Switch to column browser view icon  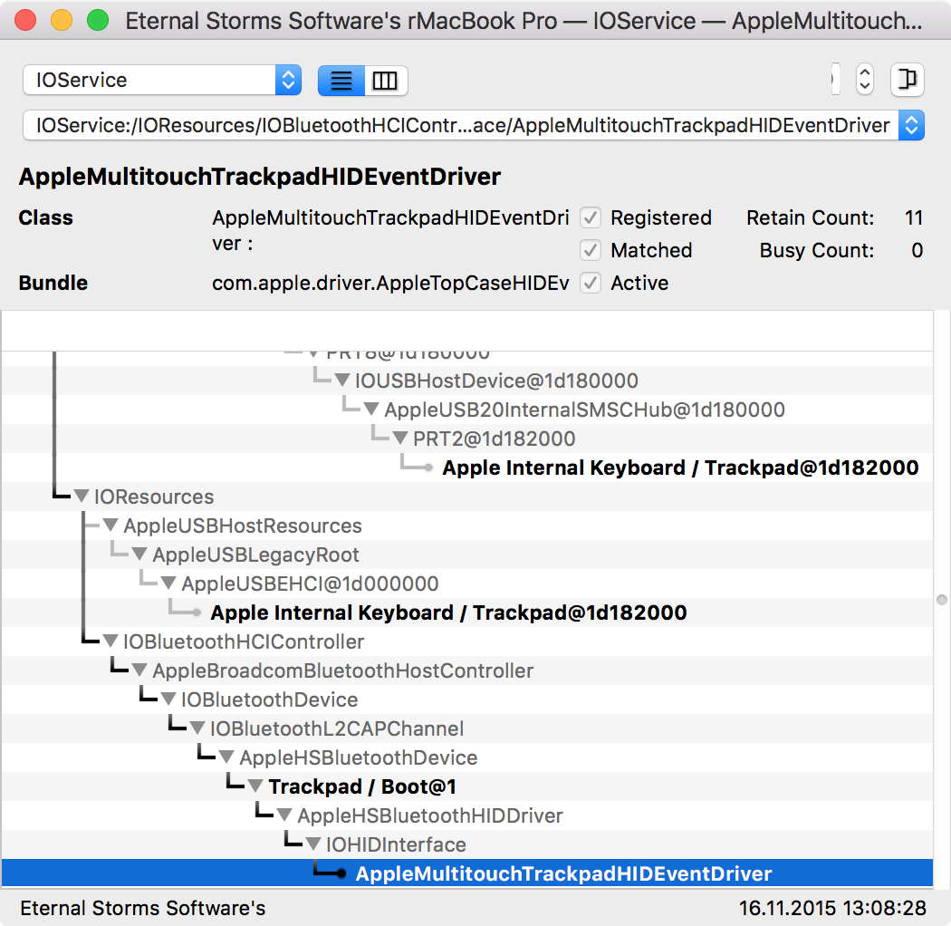click(385, 81)
